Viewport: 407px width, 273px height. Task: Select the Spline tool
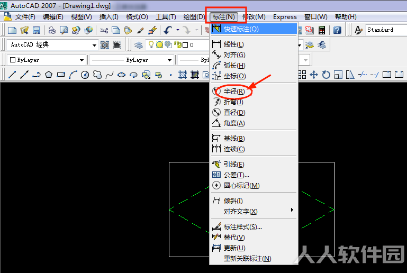[x=109, y=75]
